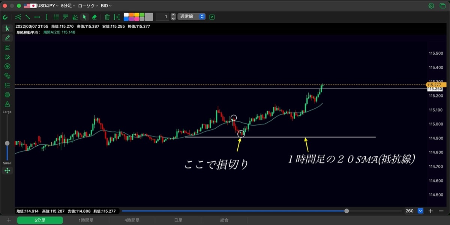The width and height of the screenshot is (450, 225).
Task: Pick the green color swatch
Action: [x=142, y=15]
